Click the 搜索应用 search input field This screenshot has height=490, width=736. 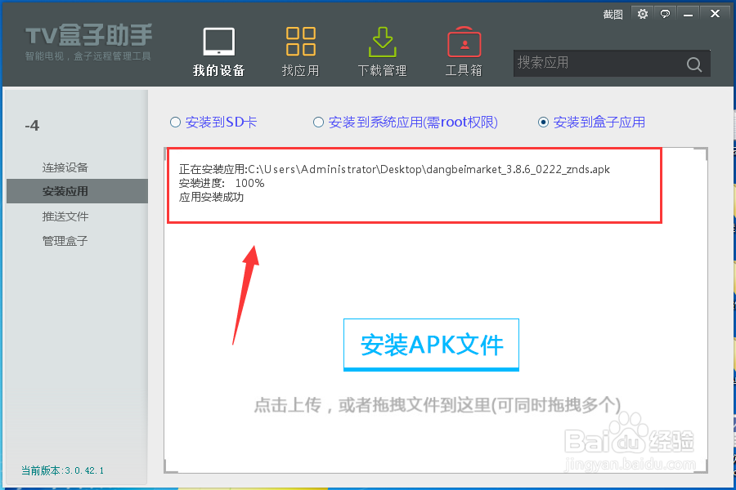597,63
